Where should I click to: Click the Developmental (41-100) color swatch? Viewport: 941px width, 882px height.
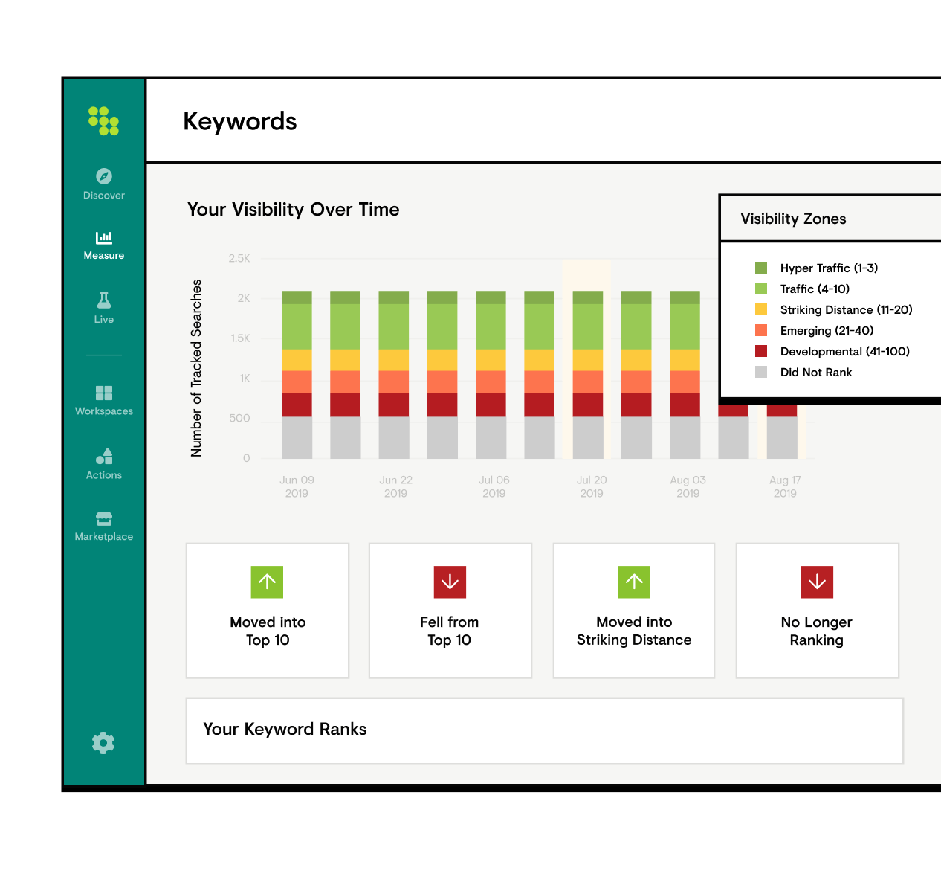pyautogui.click(x=761, y=351)
